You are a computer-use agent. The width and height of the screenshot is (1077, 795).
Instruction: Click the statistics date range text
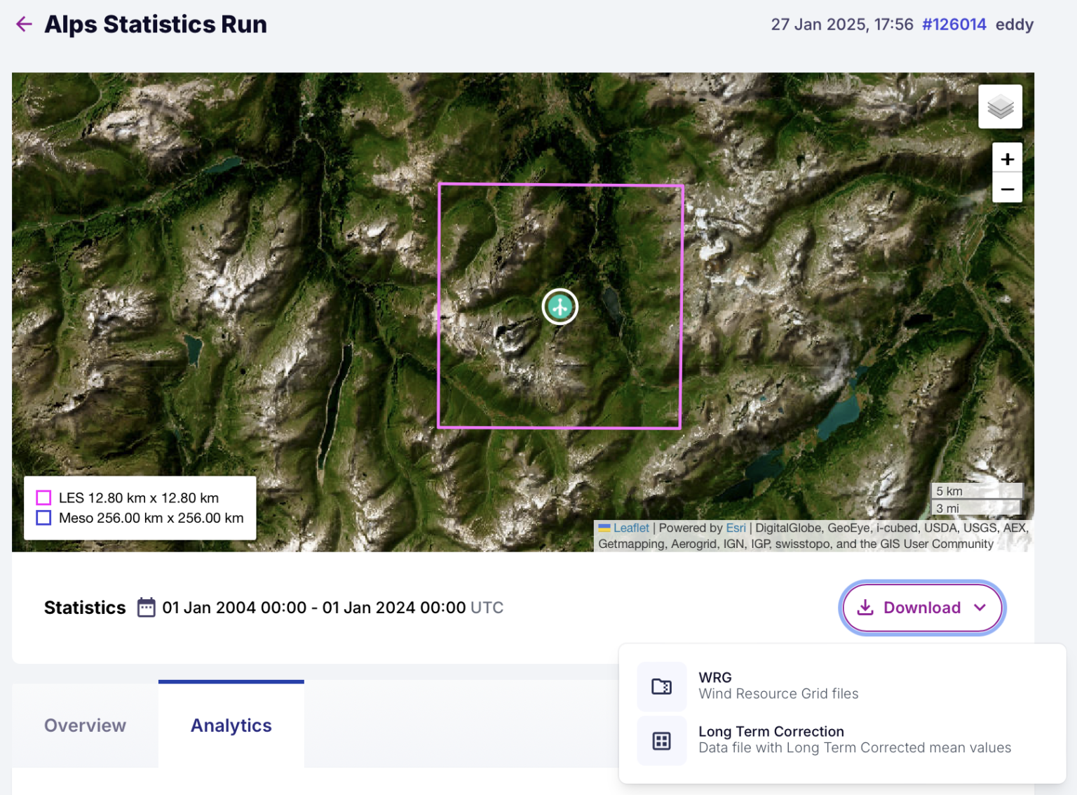click(313, 608)
